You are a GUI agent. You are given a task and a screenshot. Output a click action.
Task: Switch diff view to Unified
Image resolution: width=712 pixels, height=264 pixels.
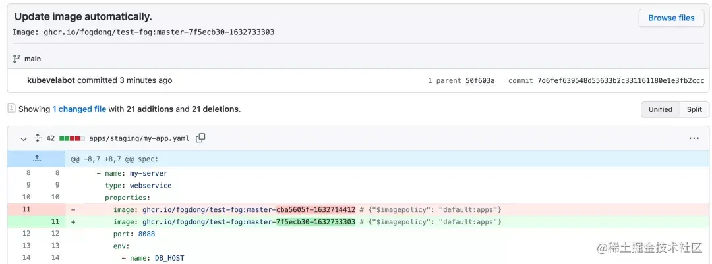[x=660, y=109]
